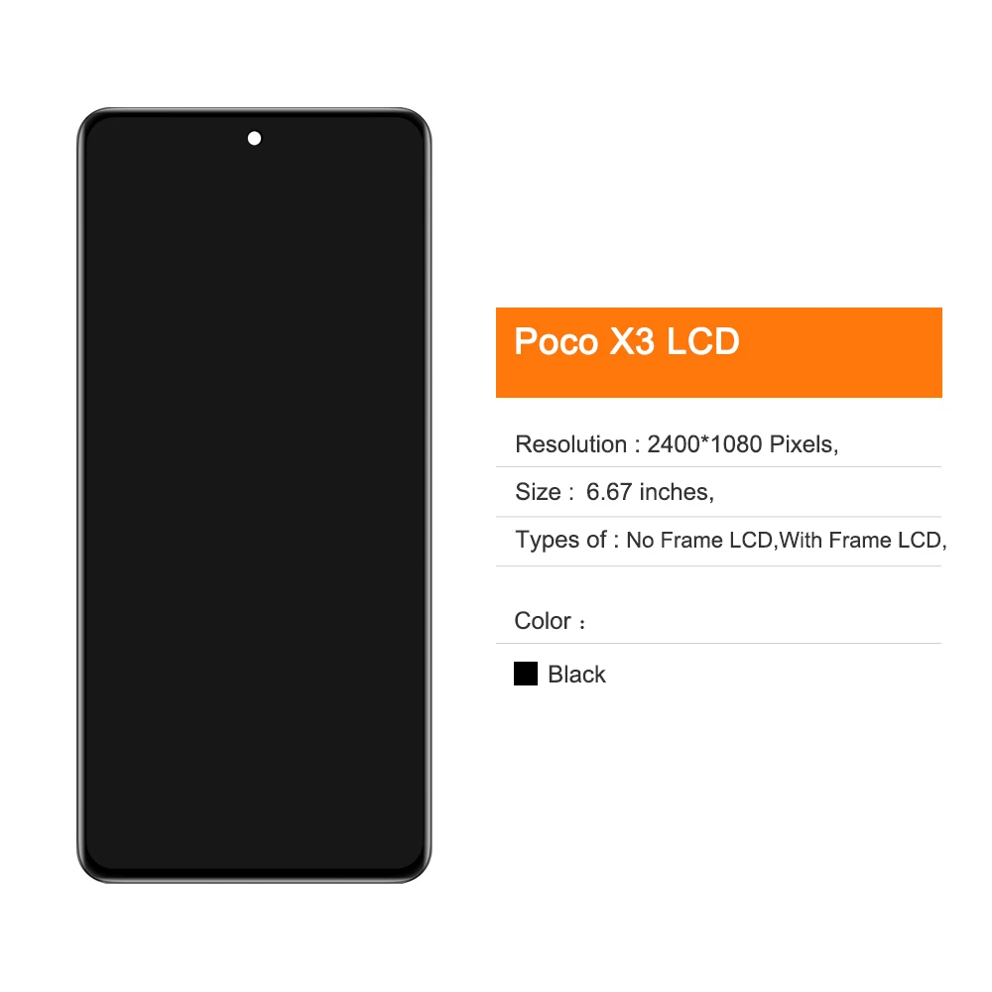Click the "Color" heading label

[x=543, y=621]
